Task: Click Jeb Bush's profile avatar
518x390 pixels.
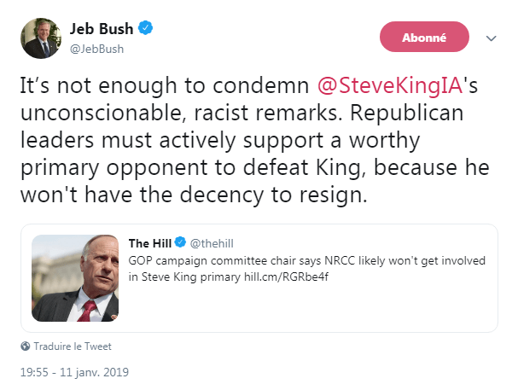Action: point(41,38)
